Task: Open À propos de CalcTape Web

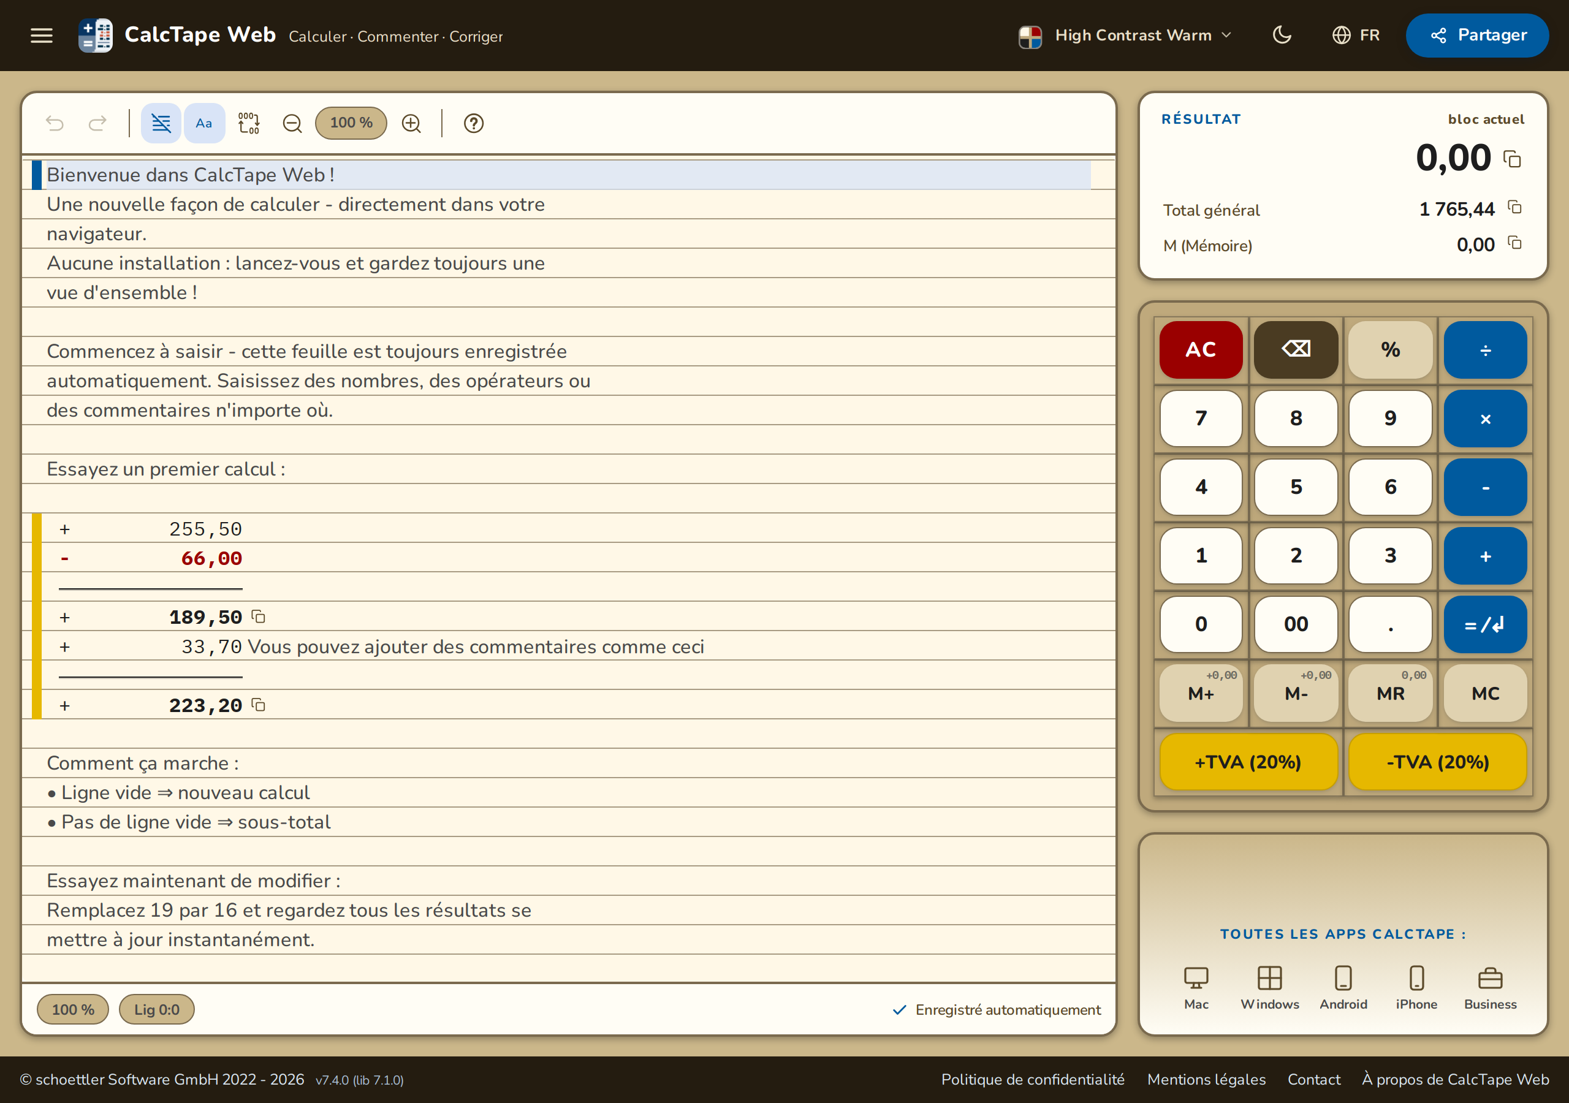Action: point(1455,1079)
